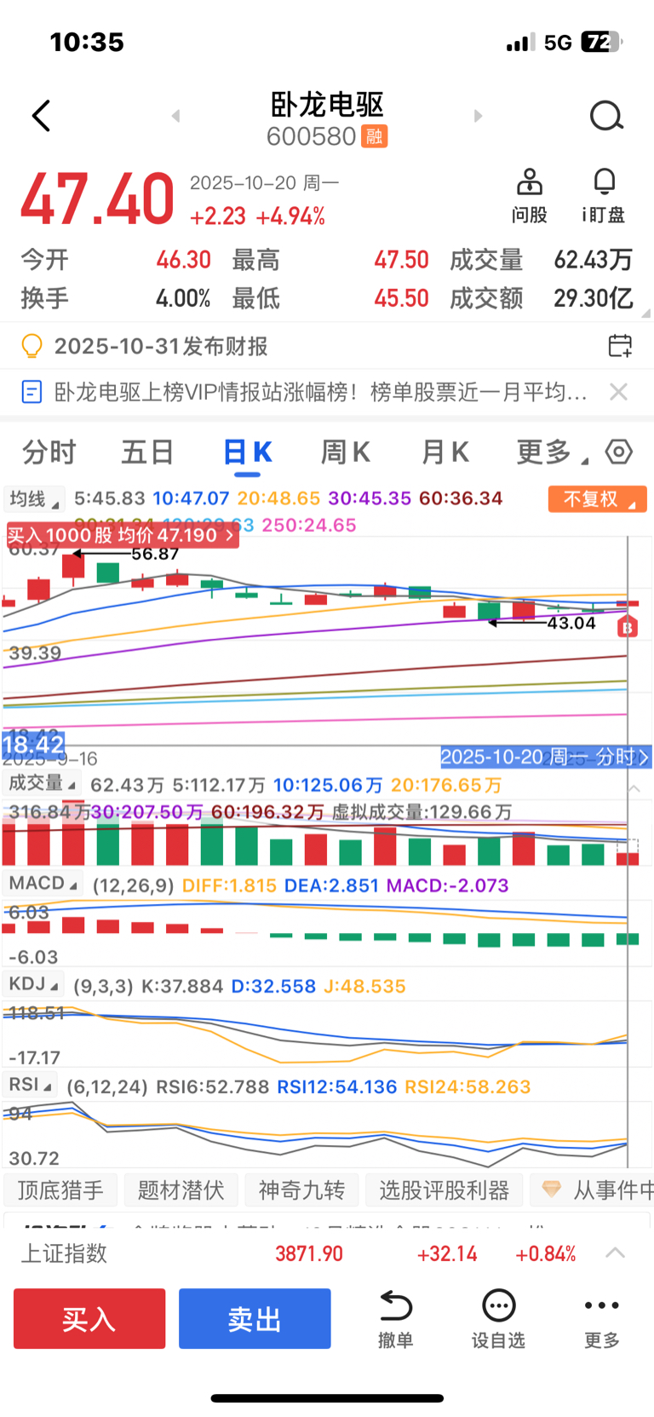Tap the 成交量 value 62.43万
Image resolution: width=654 pixels, height=1417 pixels.
(x=593, y=260)
